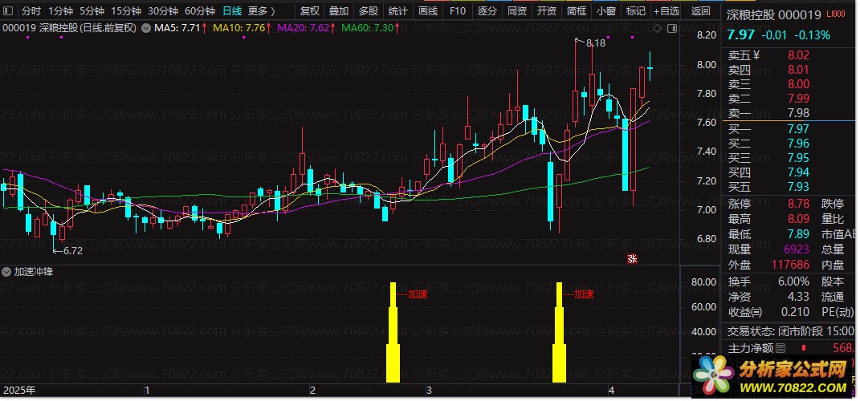860x401 pixels.
Task: Click the 买三 price 7.95
Action: pyautogui.click(x=798, y=158)
